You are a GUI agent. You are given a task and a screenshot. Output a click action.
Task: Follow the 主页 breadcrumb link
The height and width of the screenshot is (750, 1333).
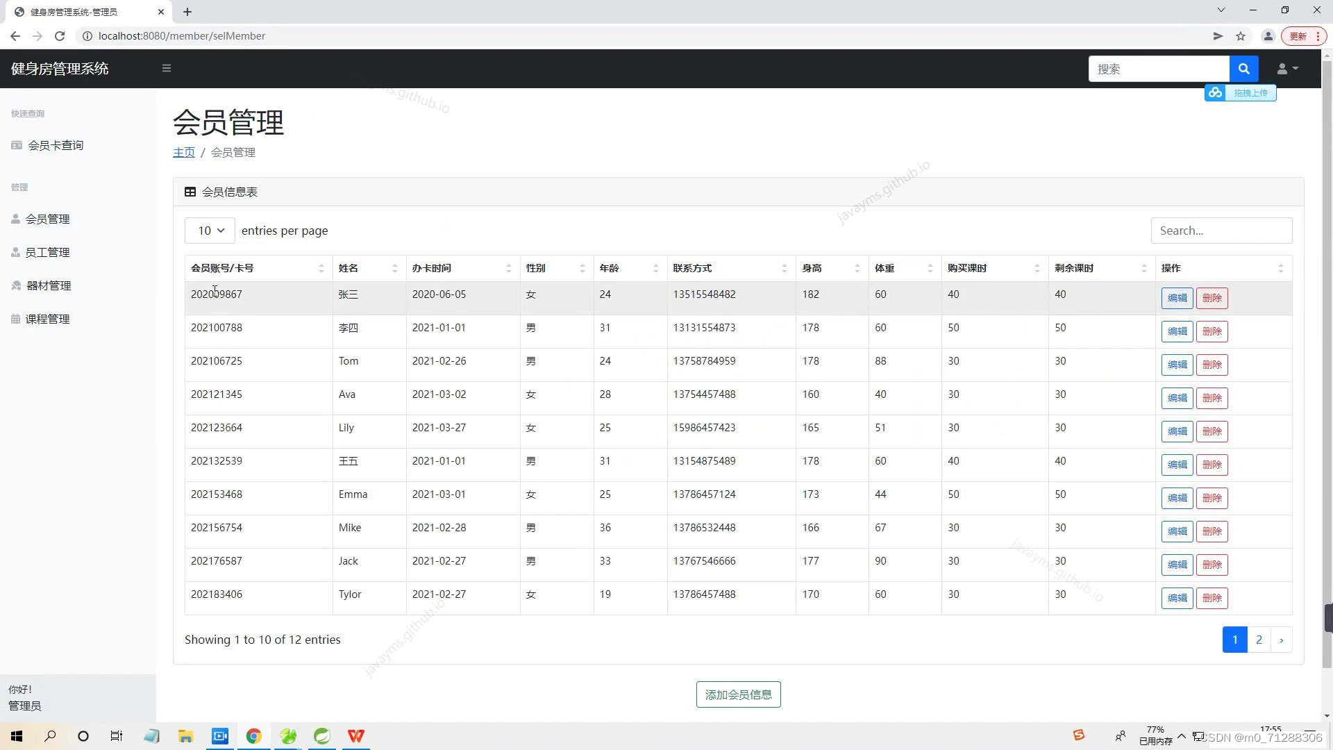[184, 152]
